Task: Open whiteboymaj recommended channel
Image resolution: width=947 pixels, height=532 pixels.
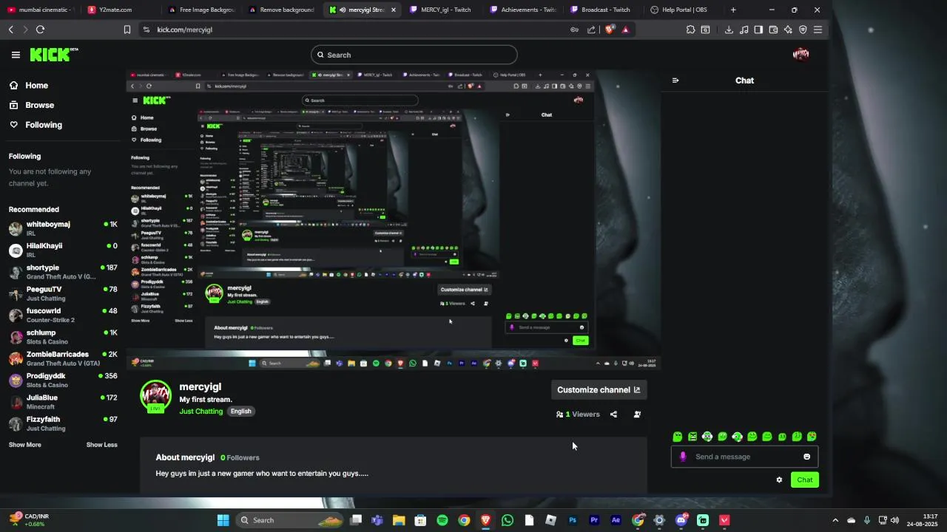Action: tap(63, 228)
